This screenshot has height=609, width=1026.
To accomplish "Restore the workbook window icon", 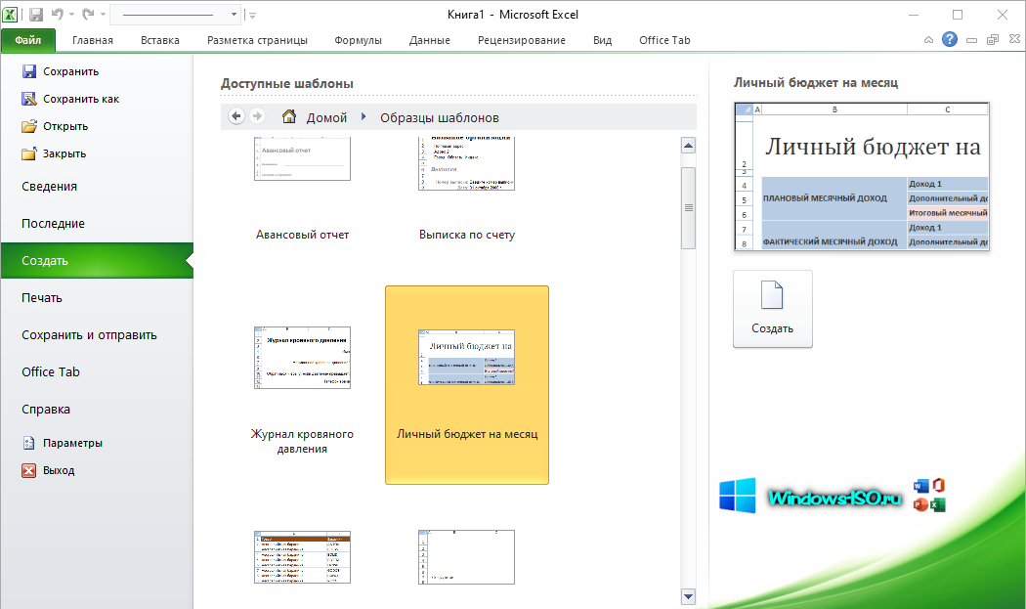I will pyautogui.click(x=993, y=40).
